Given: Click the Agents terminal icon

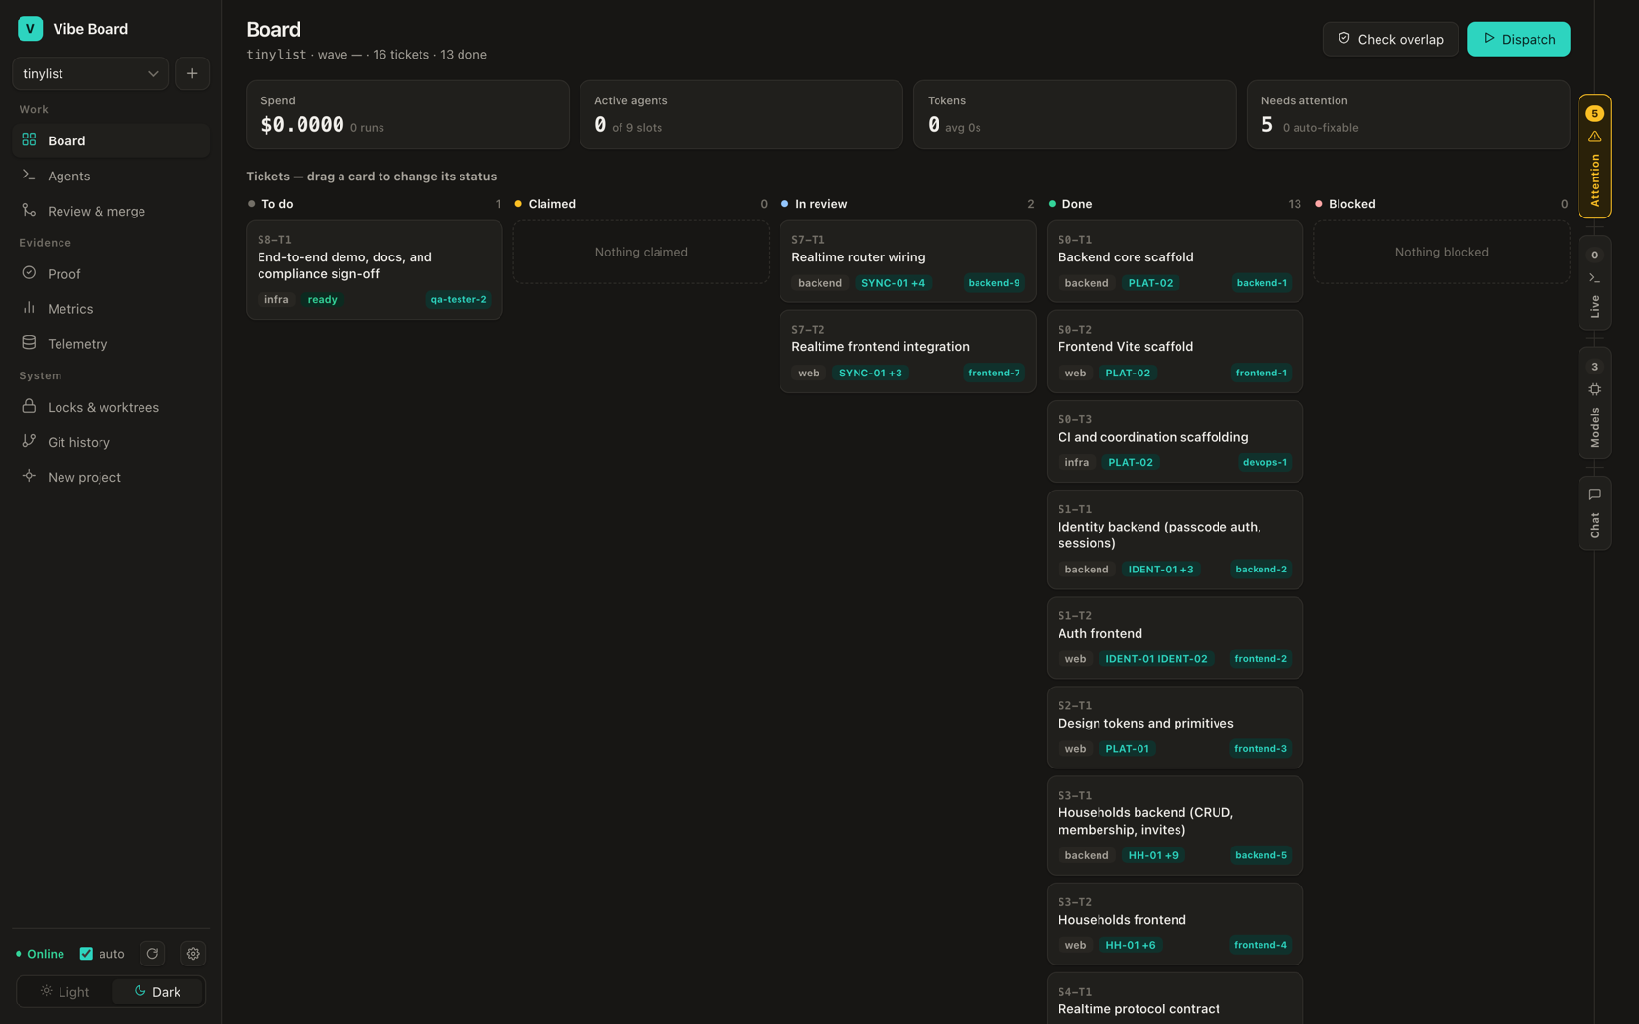Looking at the screenshot, I should [x=29, y=175].
